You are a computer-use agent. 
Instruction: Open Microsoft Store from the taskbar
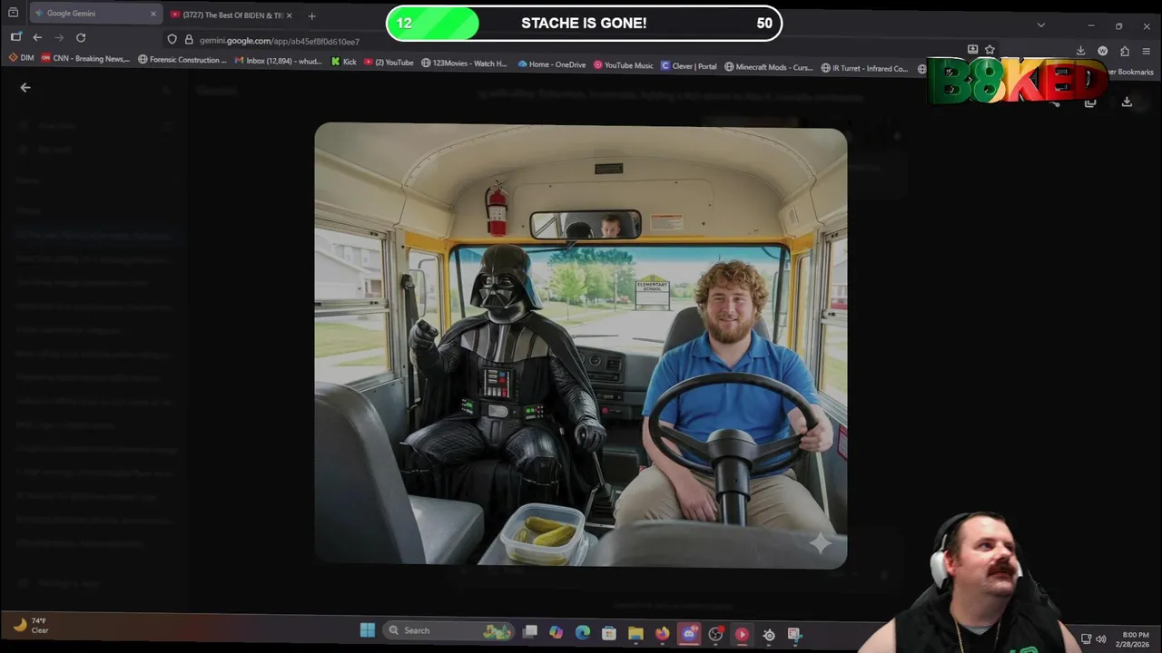(608, 633)
